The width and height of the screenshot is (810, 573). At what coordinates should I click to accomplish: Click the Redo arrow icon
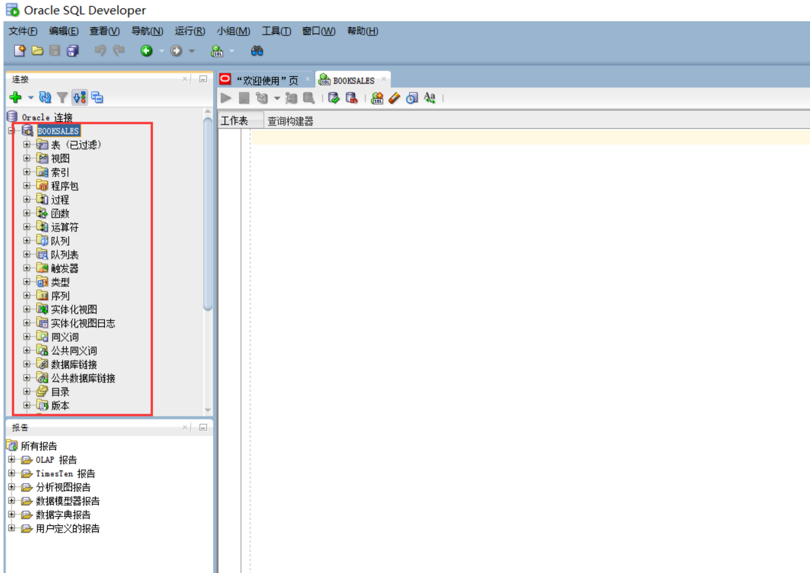119,51
